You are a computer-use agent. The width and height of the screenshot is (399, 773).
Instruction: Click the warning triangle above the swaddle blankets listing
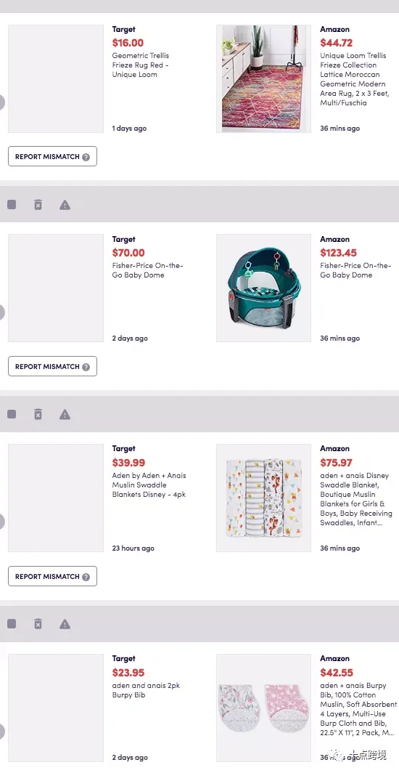click(65, 415)
